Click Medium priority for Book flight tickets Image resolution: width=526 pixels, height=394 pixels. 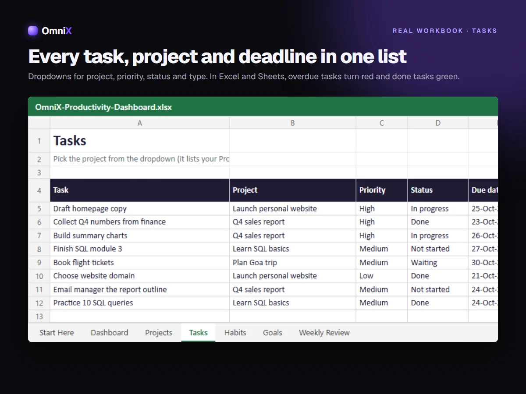click(382, 263)
